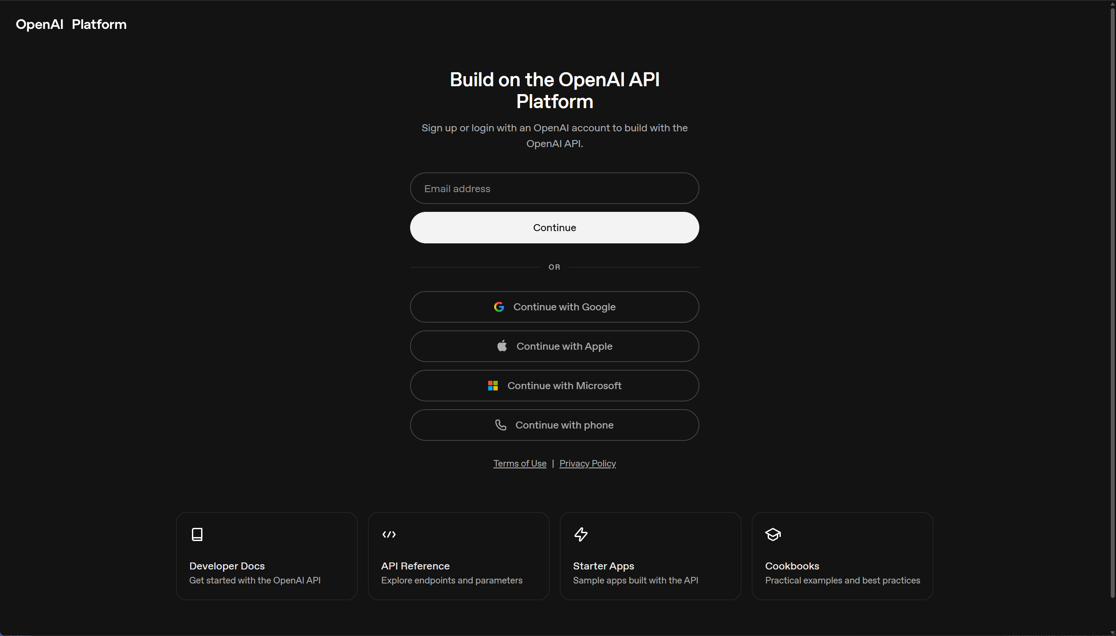Open the Terms of Use link
1116x636 pixels.
(x=520, y=464)
